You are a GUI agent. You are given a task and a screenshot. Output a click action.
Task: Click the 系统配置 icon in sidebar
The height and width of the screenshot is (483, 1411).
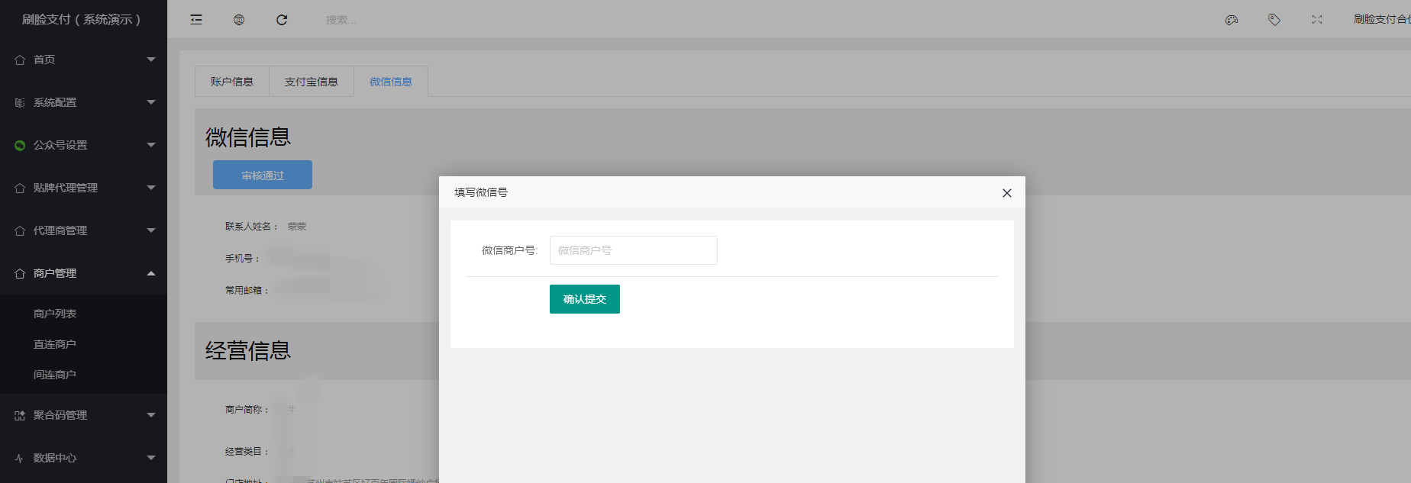[x=20, y=102]
